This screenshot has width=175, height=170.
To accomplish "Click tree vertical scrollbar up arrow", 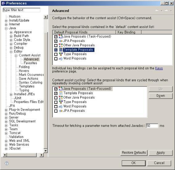I will [46, 17].
